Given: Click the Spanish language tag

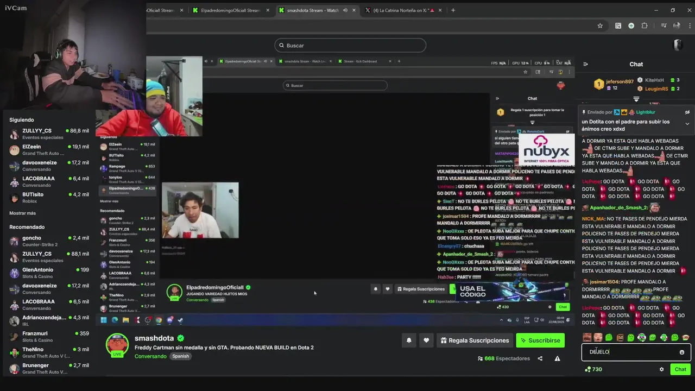Looking at the screenshot, I should coord(180,356).
